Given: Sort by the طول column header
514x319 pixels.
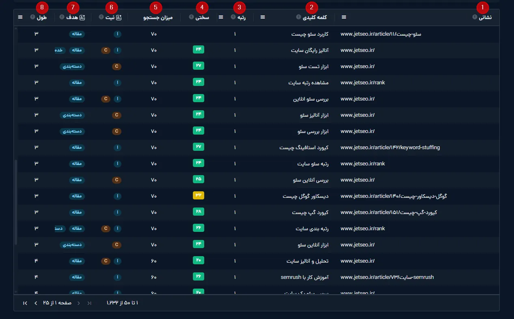Looking at the screenshot, I should coord(41,17).
